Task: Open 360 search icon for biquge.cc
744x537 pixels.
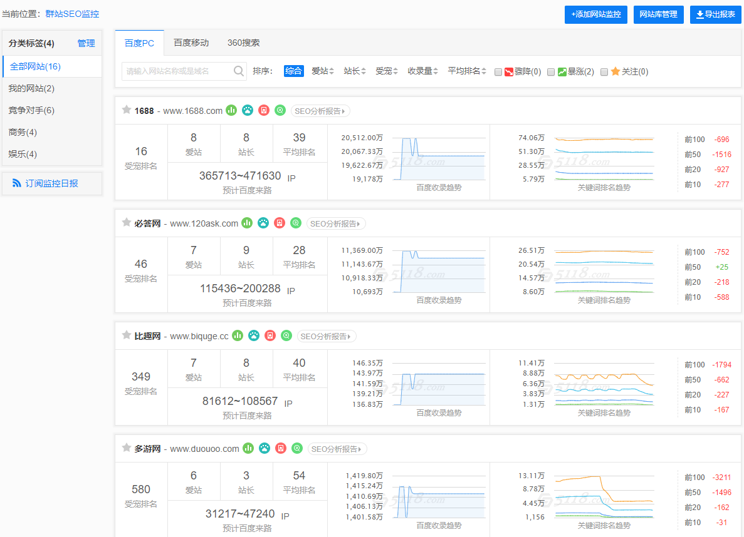Action: [286, 335]
